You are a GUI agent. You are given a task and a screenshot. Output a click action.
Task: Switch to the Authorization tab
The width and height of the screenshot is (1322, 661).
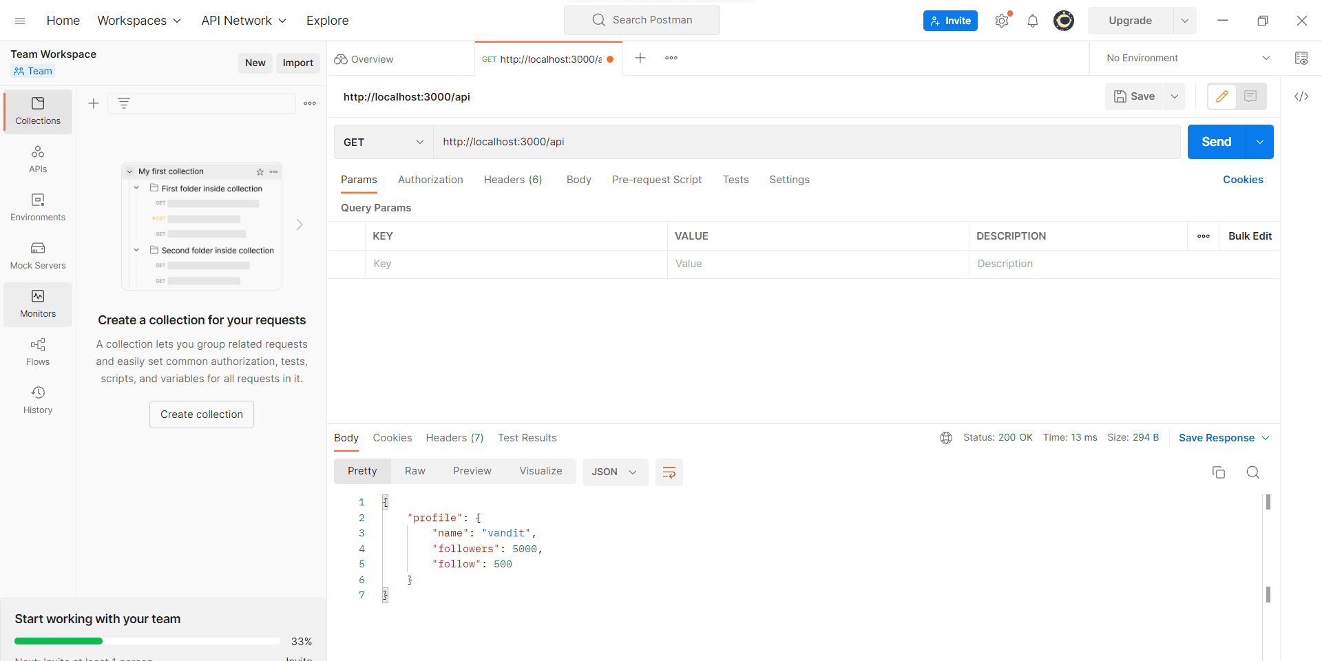pos(430,180)
